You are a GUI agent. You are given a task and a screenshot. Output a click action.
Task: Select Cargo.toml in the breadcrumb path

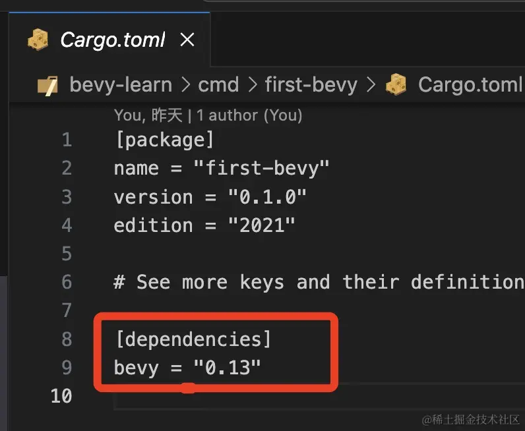click(470, 84)
